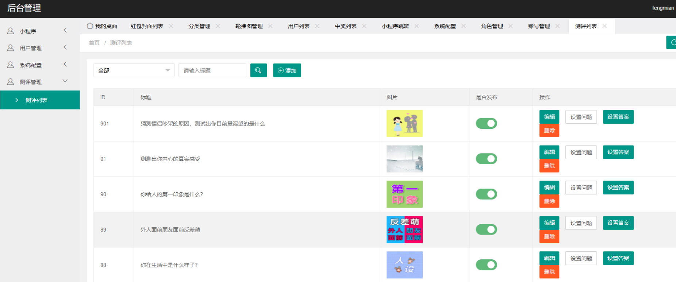Turn off publish toggle for row 88
The image size is (676, 282).
pyautogui.click(x=486, y=265)
